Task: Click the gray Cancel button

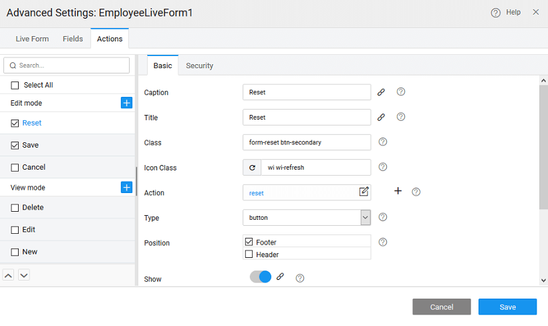Action: pyautogui.click(x=442, y=307)
